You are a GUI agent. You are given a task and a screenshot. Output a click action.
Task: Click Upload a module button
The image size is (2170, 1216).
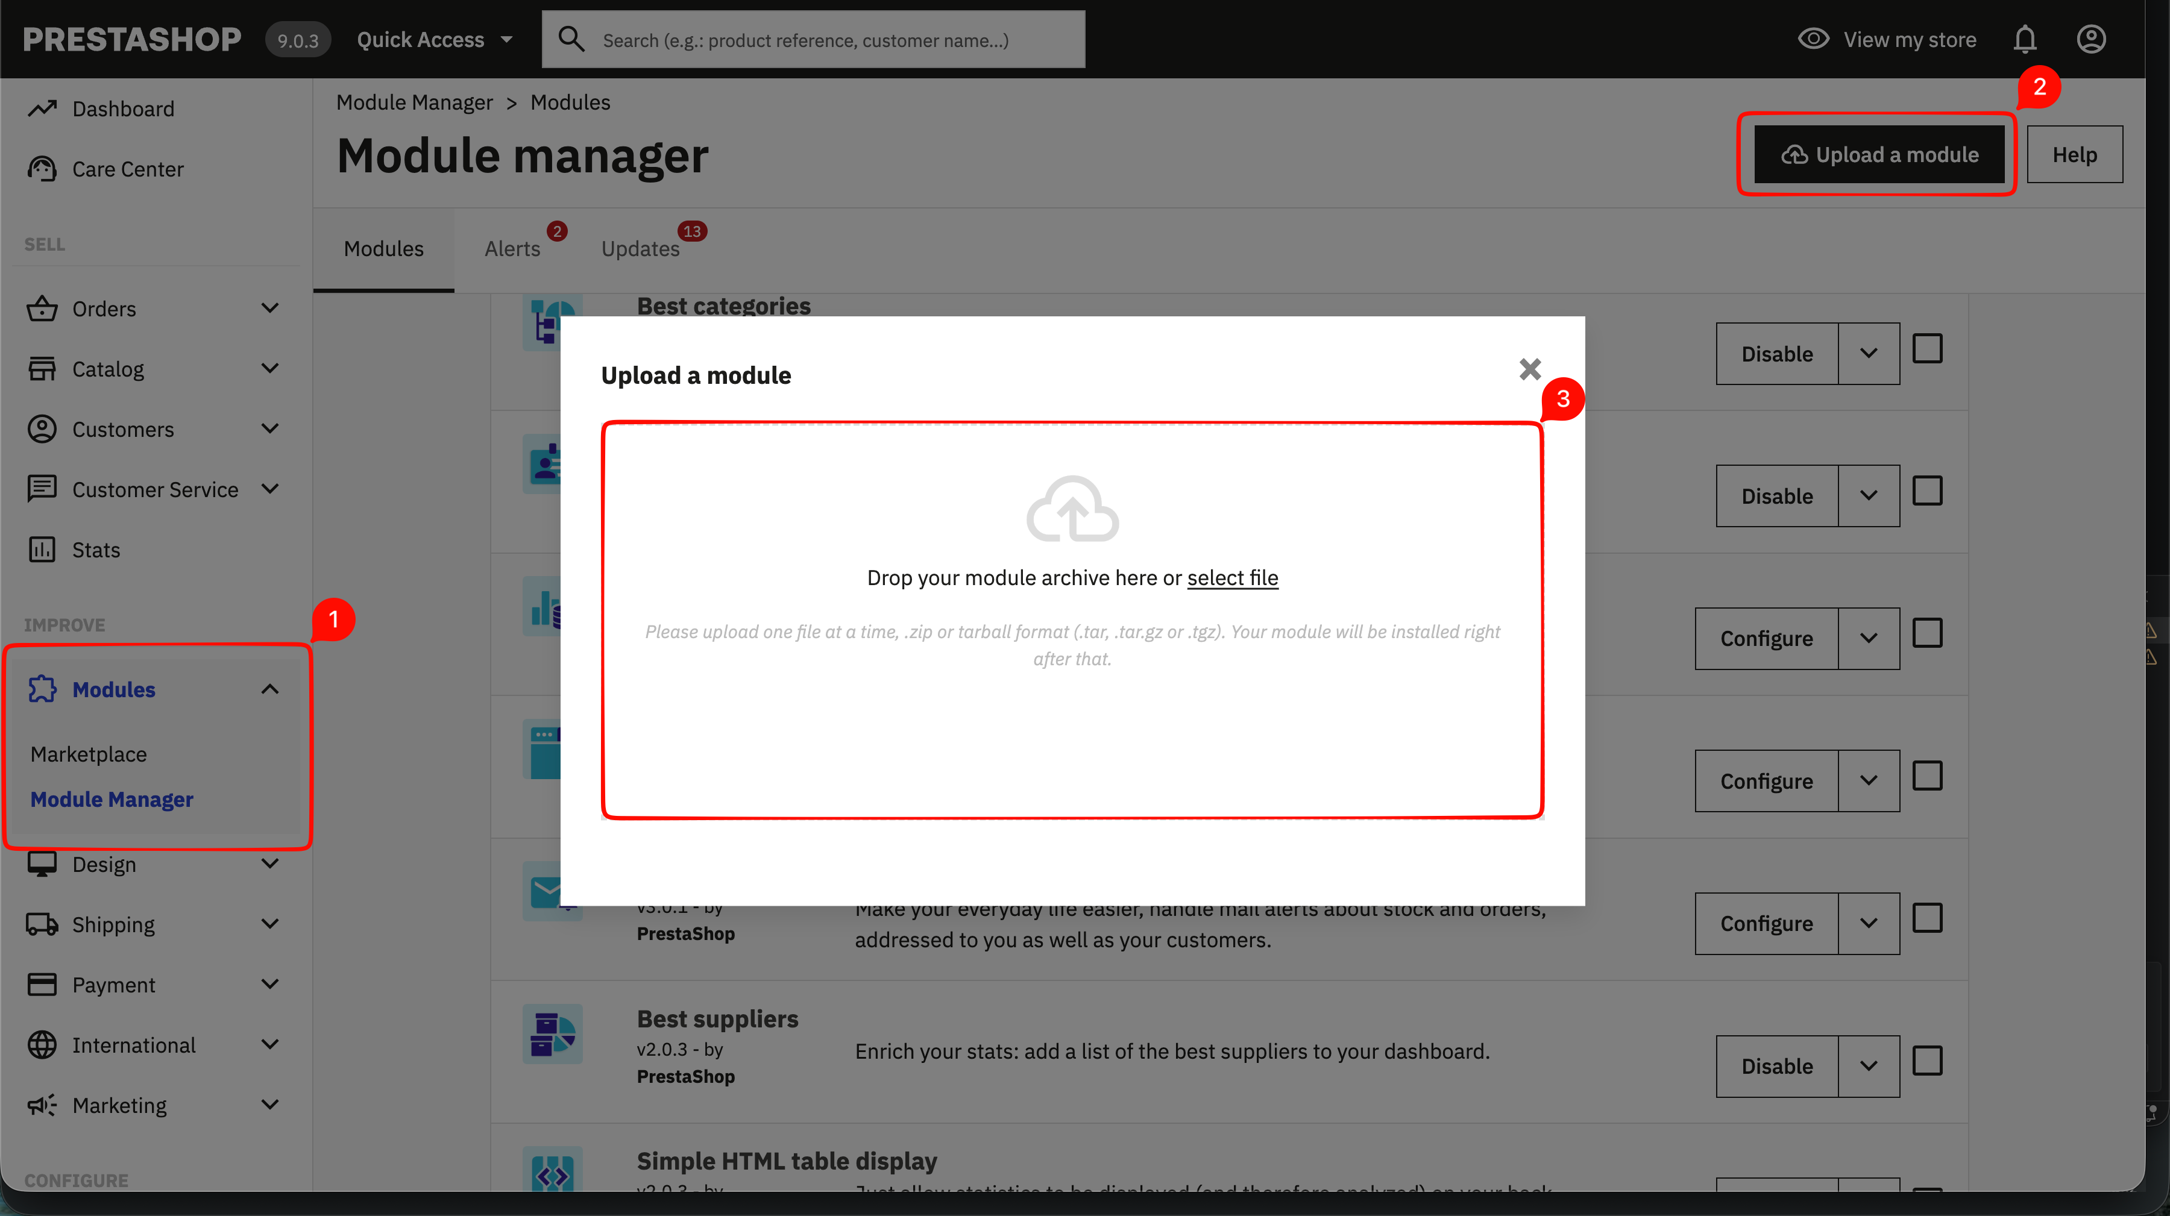pyautogui.click(x=1879, y=154)
